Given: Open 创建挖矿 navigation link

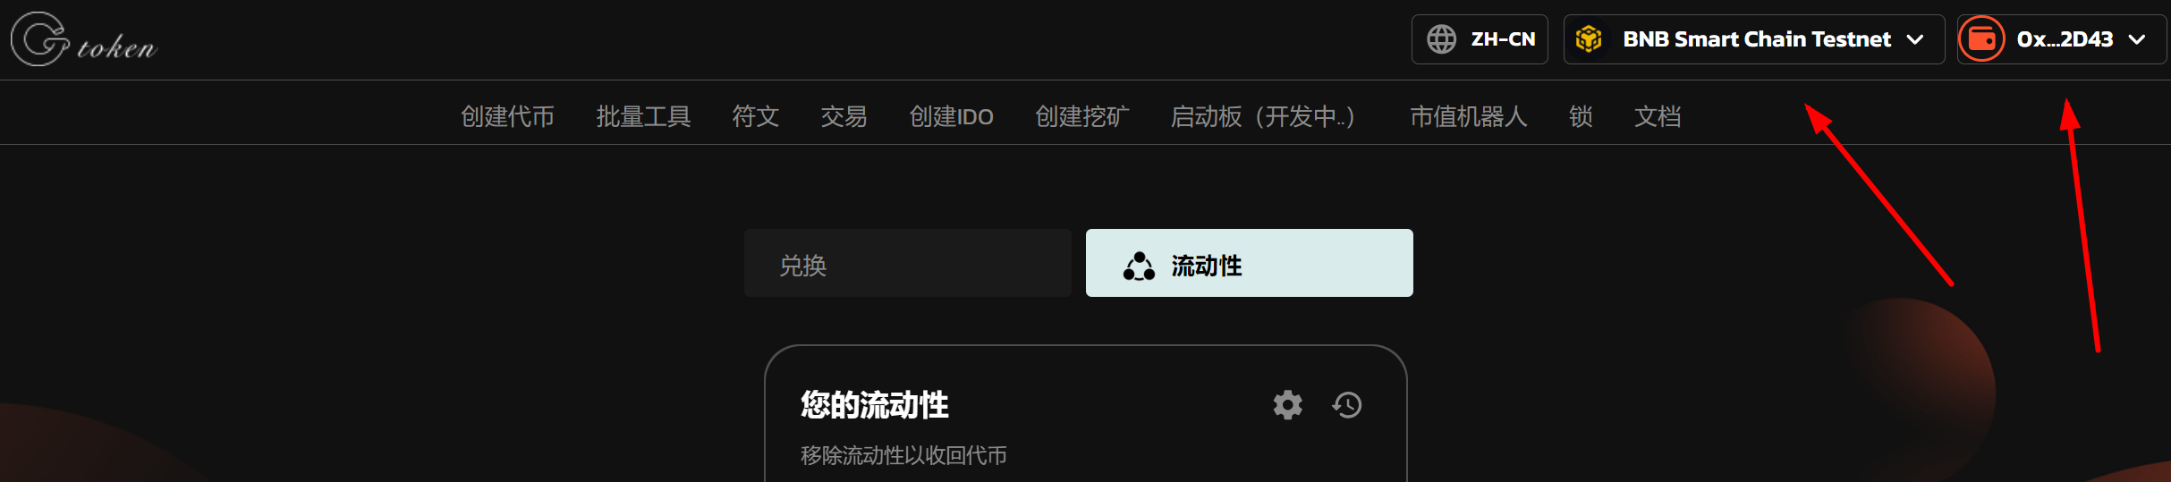Looking at the screenshot, I should [1081, 116].
